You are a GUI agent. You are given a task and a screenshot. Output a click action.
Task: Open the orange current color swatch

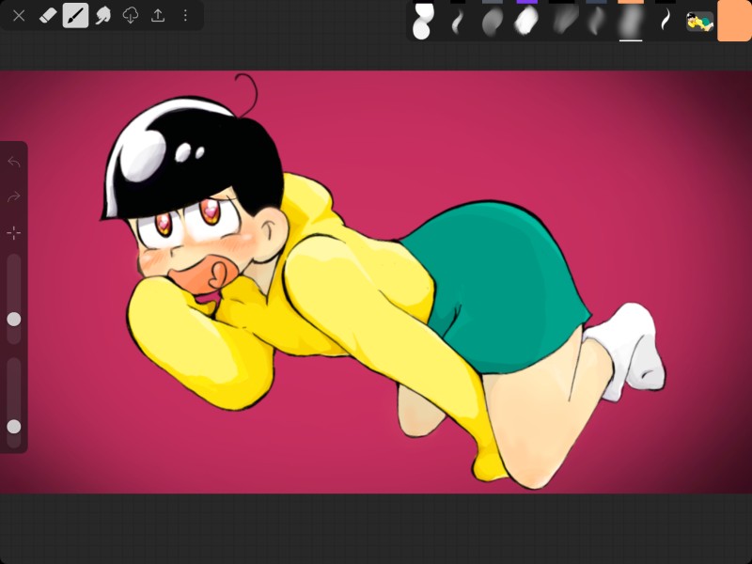pyautogui.click(x=734, y=21)
